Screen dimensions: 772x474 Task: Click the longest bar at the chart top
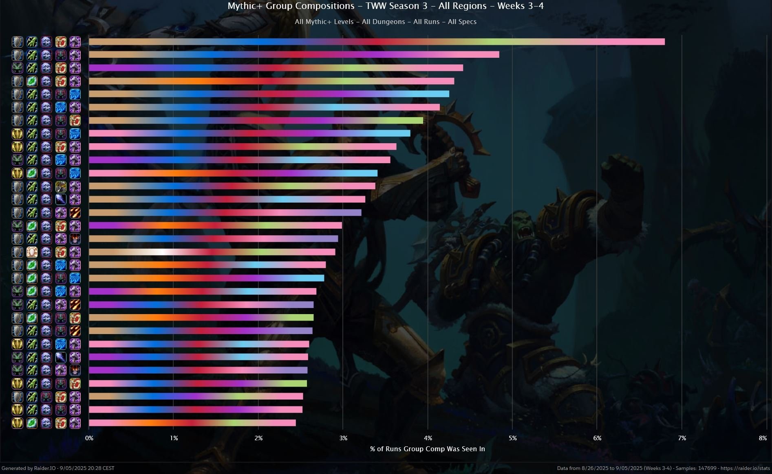376,42
